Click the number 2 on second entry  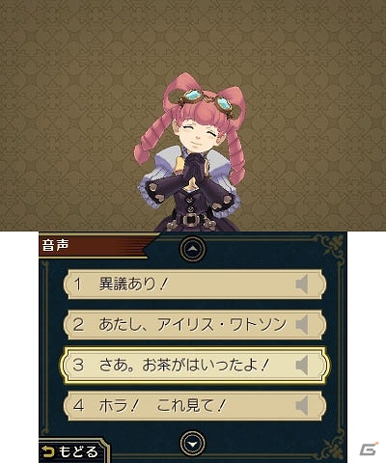click(78, 325)
